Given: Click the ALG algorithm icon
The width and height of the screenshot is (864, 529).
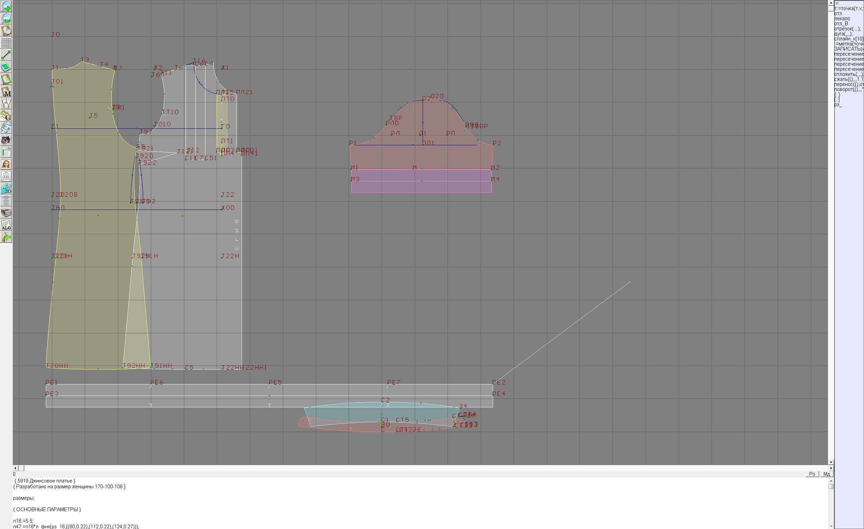Looking at the screenshot, I should (x=6, y=225).
